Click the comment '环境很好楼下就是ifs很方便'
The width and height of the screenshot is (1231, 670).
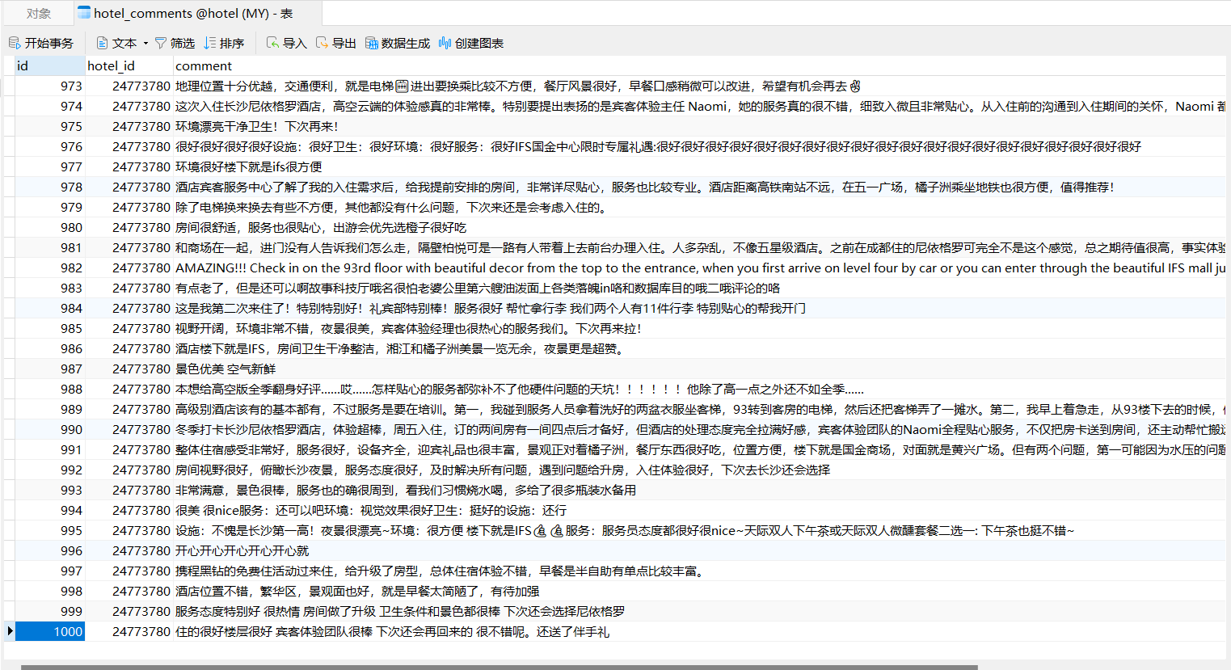click(249, 166)
